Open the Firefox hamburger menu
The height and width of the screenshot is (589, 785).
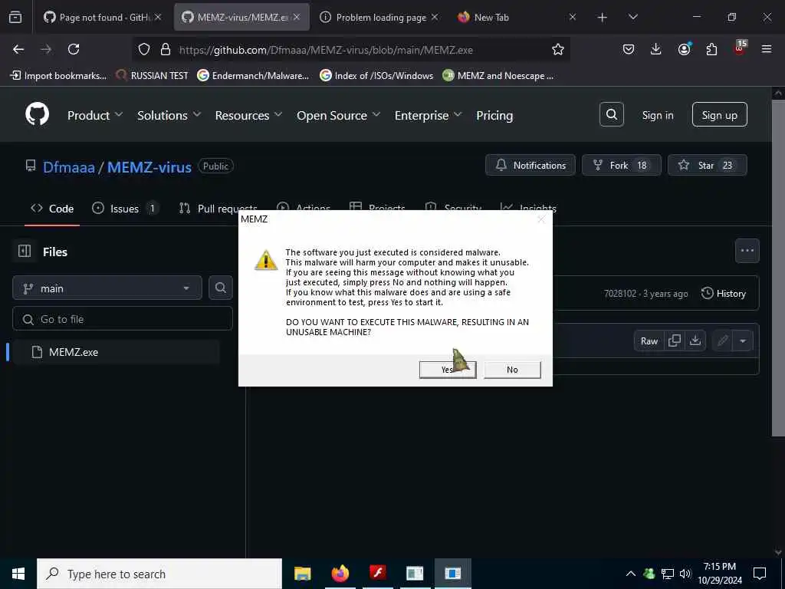coord(767,49)
